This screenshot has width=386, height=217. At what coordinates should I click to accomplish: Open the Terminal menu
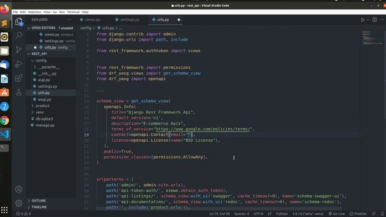click(74, 12)
